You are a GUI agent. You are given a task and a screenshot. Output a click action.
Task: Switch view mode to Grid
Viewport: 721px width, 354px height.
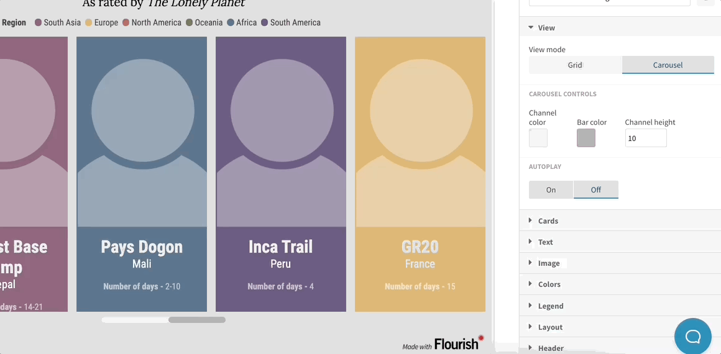click(575, 65)
